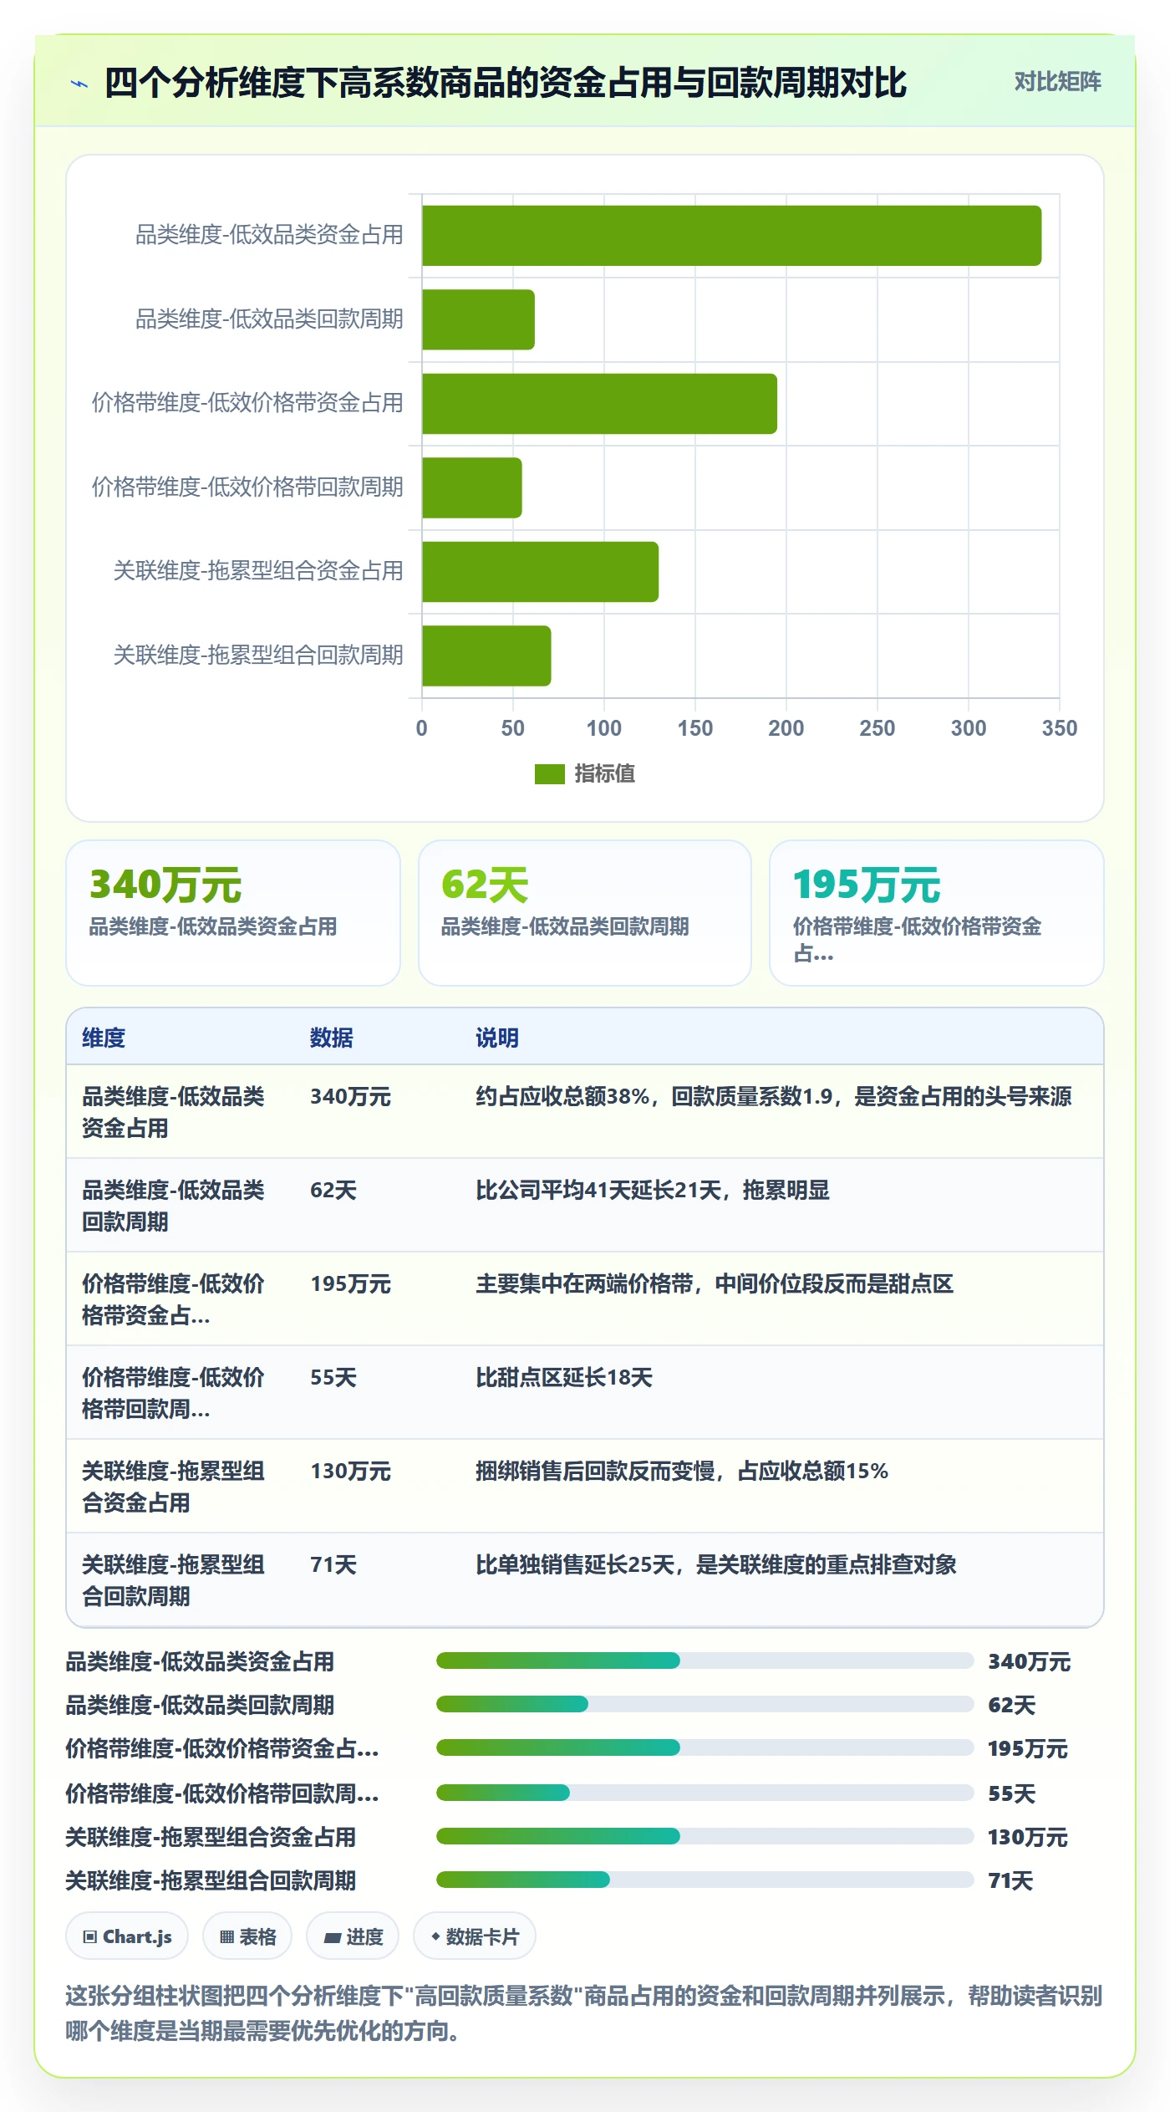Click the 维度 column header
The width and height of the screenshot is (1170, 2112).
[x=104, y=1038]
